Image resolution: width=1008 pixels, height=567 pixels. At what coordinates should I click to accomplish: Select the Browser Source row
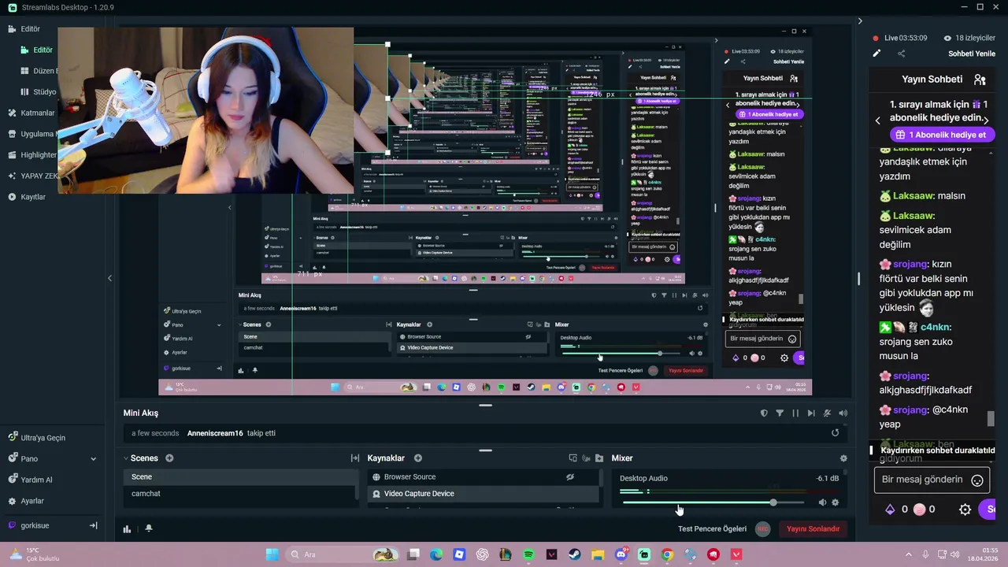point(484,476)
